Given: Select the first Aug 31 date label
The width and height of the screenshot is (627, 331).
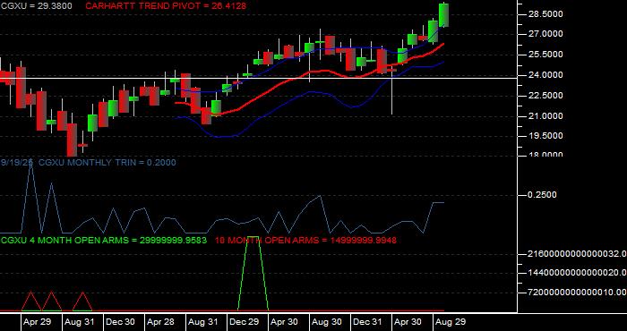Looking at the screenshot, I should click(x=79, y=322).
